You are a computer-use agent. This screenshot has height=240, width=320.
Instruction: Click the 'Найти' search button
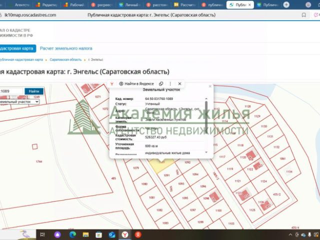[x=34, y=91]
